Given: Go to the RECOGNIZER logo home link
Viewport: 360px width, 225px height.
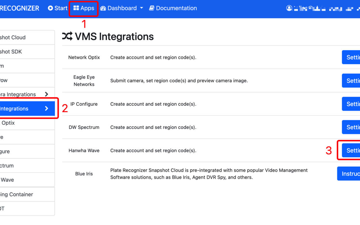Looking at the screenshot, I should (19, 8).
